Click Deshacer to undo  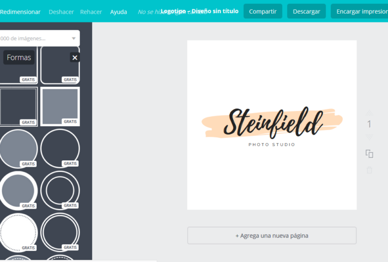pyautogui.click(x=61, y=12)
